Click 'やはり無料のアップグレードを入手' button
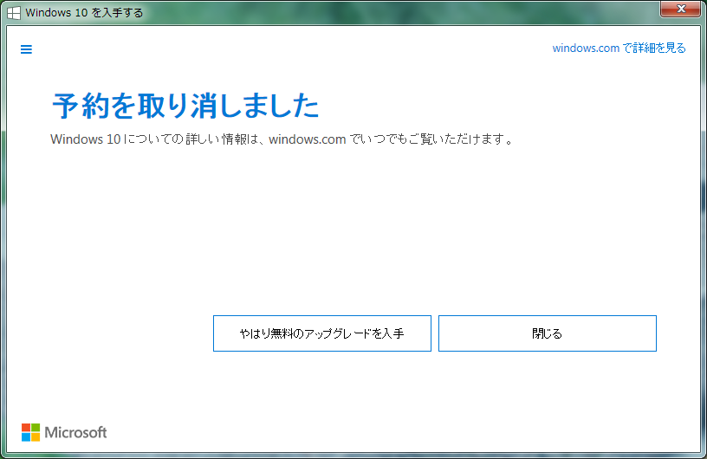Viewport: 707px width, 459px height. (x=322, y=333)
